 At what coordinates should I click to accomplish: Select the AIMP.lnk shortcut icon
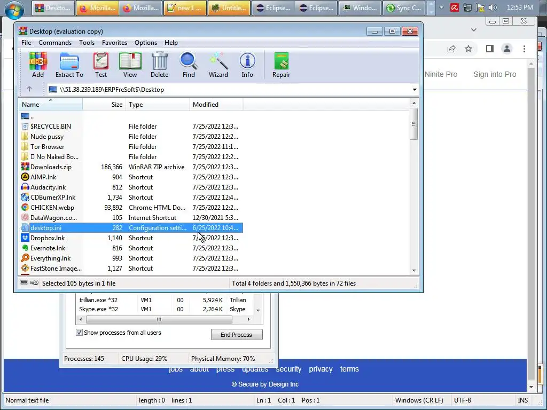25,177
